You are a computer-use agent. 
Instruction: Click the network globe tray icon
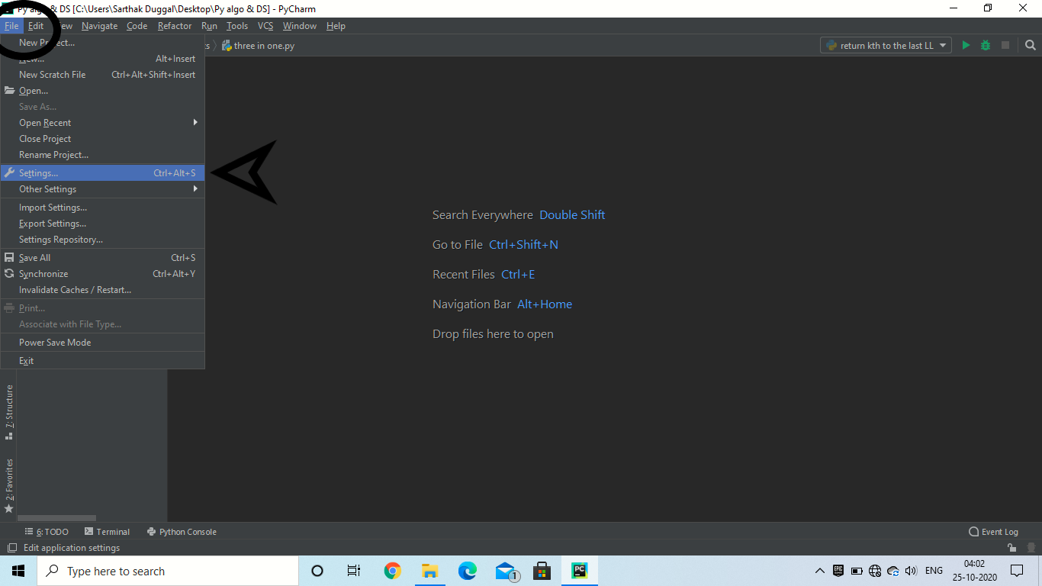tap(875, 571)
